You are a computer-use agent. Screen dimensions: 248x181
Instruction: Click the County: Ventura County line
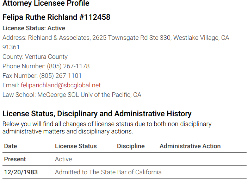[x=35, y=57]
